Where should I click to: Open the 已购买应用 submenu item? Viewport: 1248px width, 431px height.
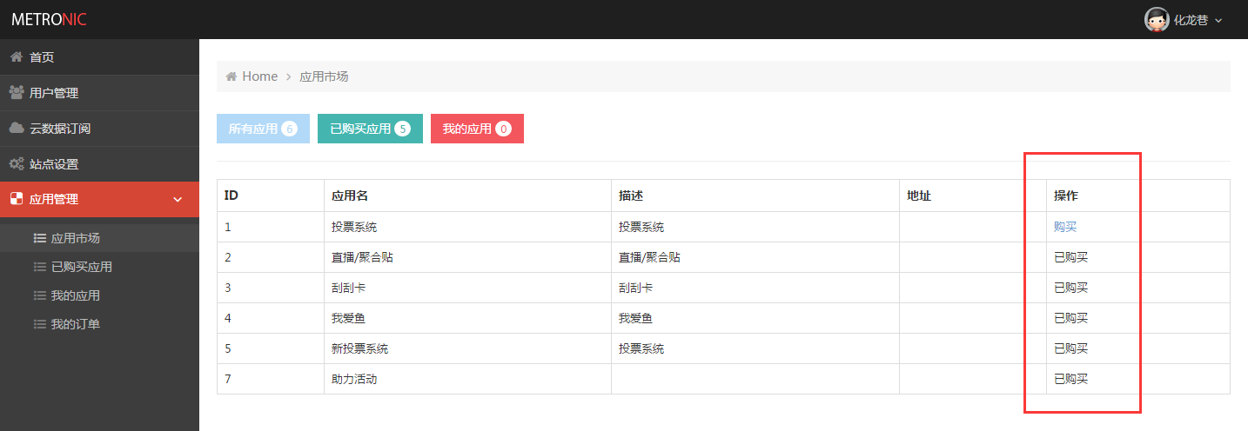click(99, 267)
